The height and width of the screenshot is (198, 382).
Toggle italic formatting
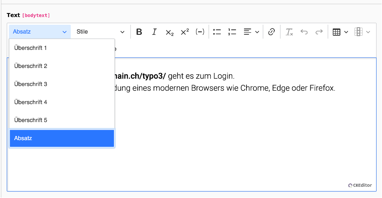(x=154, y=32)
